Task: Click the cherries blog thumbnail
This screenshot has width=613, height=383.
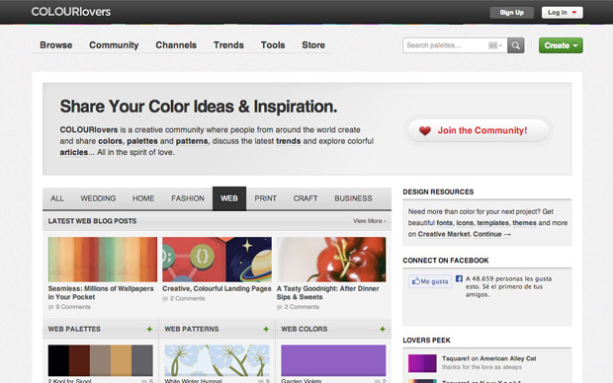Action: pos(331,260)
